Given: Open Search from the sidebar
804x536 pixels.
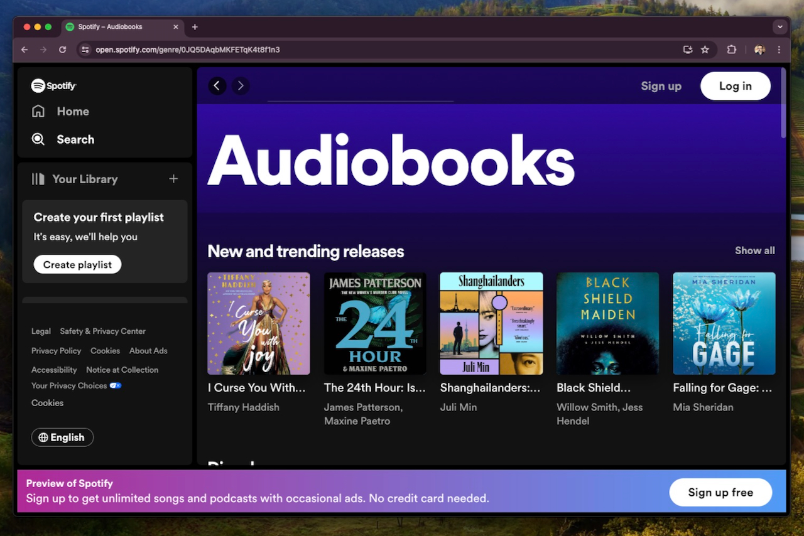Looking at the screenshot, I should coord(63,139).
